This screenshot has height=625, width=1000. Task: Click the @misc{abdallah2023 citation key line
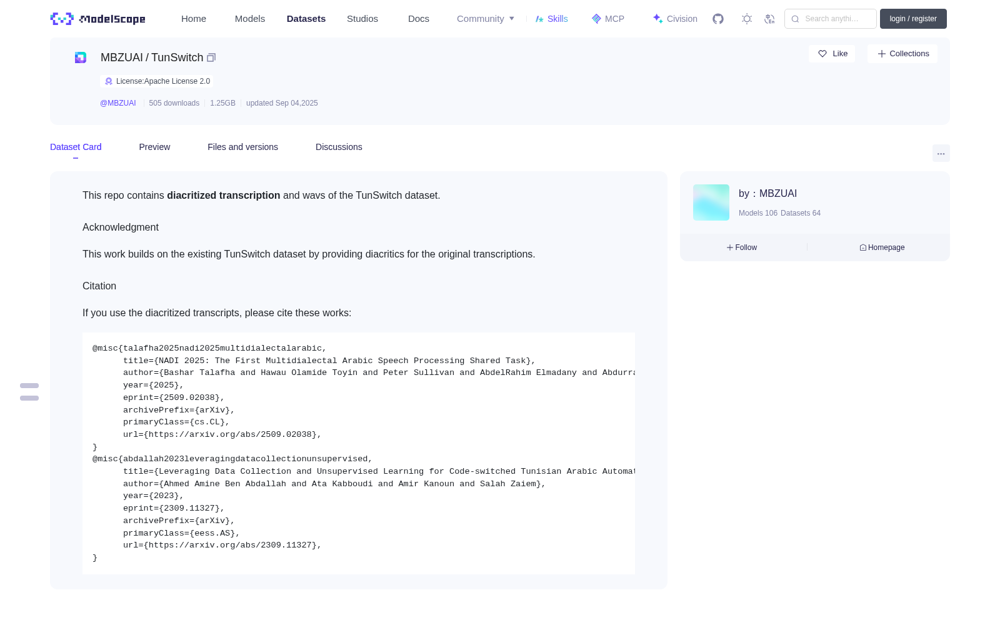pyautogui.click(x=232, y=459)
